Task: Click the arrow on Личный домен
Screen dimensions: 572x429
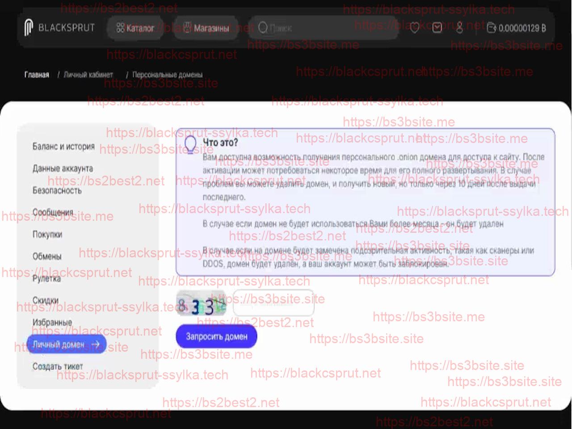Action: (x=95, y=345)
